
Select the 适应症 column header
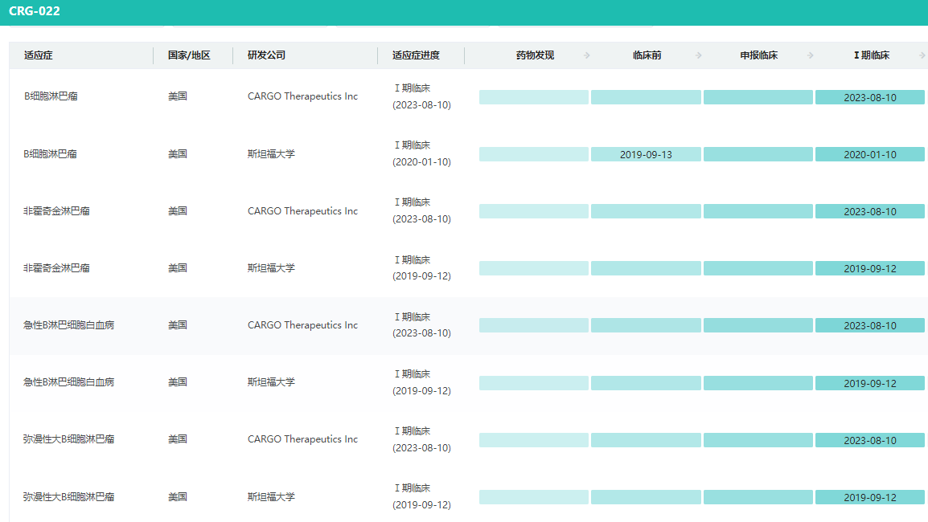(x=39, y=55)
